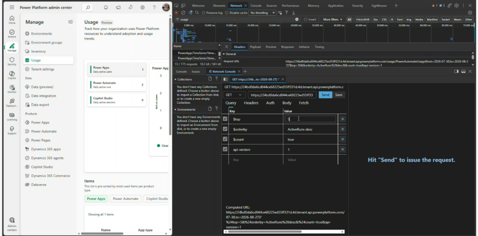Screen dimensions: 478x236
Task: Click the request URL input field
Action: coord(282,95)
